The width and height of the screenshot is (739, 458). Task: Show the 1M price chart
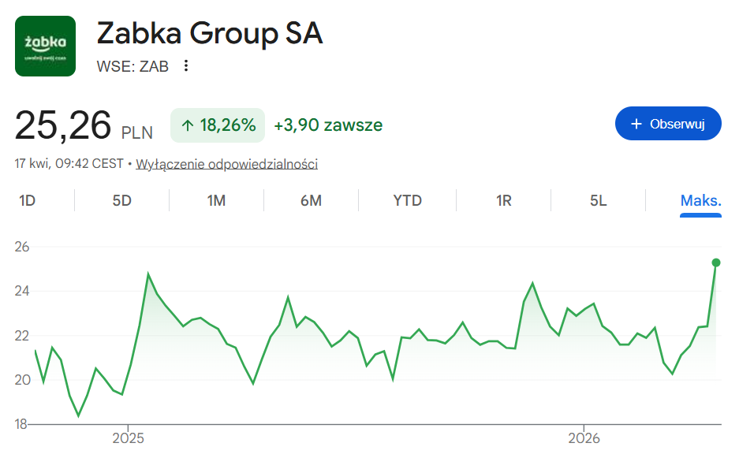[216, 200]
